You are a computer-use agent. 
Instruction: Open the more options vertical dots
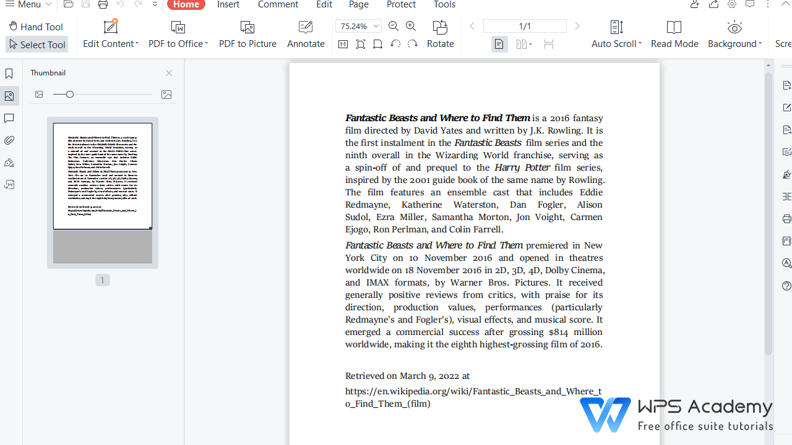(767, 4)
